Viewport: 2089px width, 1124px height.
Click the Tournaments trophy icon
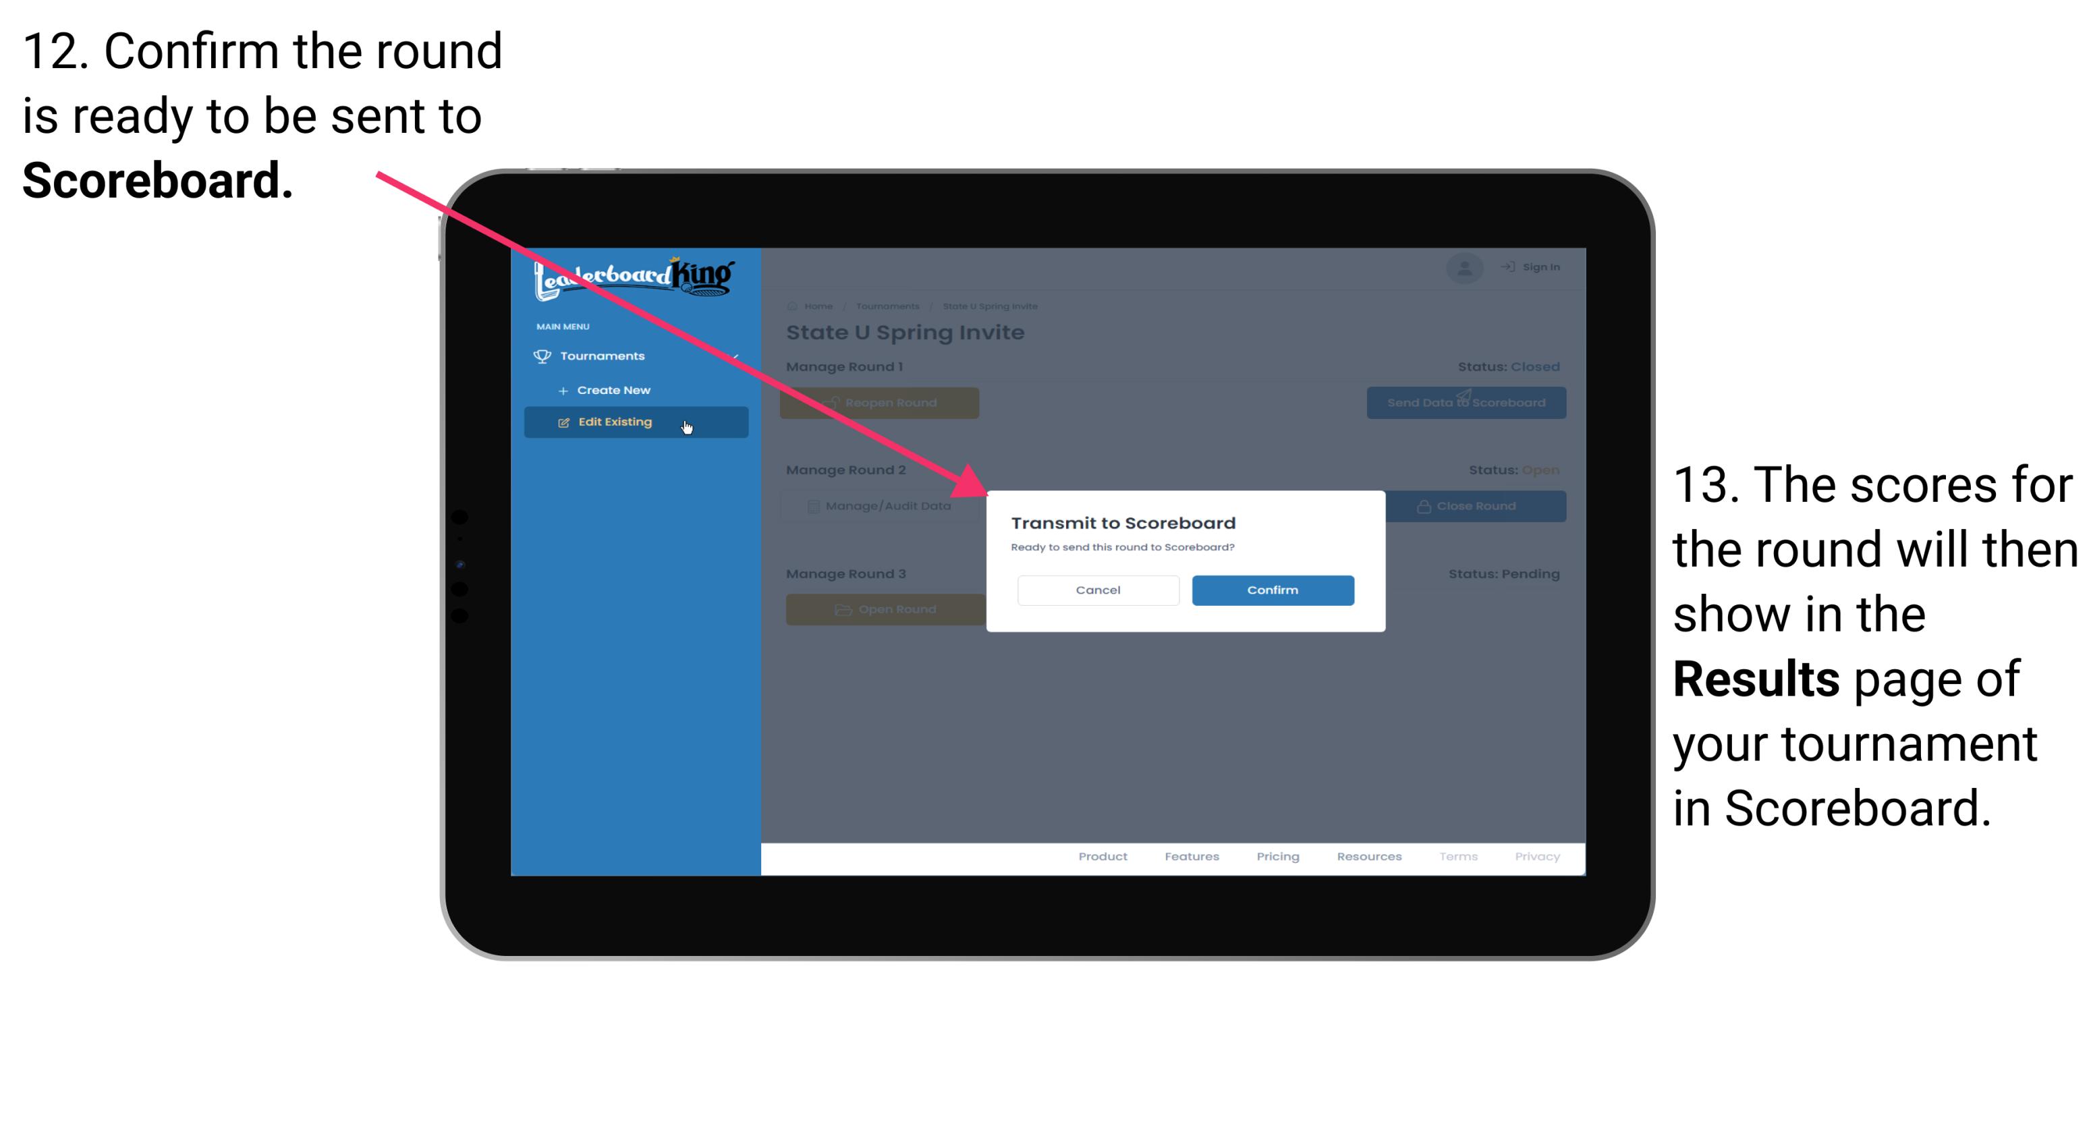pyautogui.click(x=542, y=356)
